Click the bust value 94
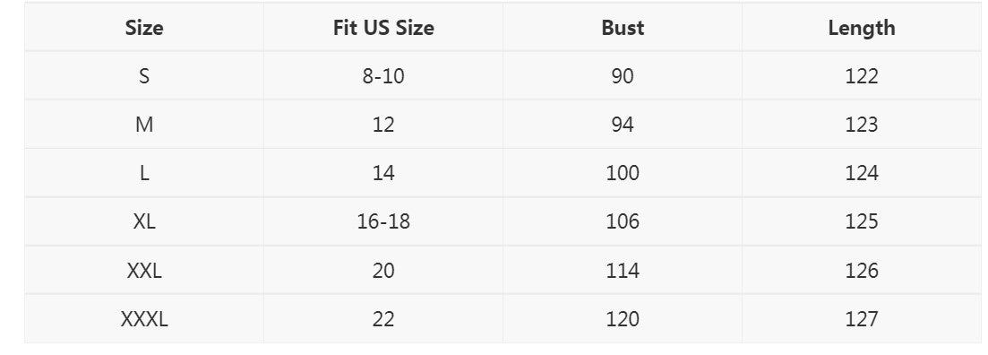This screenshot has height=355, width=988. click(x=623, y=125)
